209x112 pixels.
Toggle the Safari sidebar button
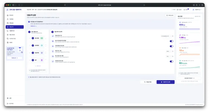13,5
